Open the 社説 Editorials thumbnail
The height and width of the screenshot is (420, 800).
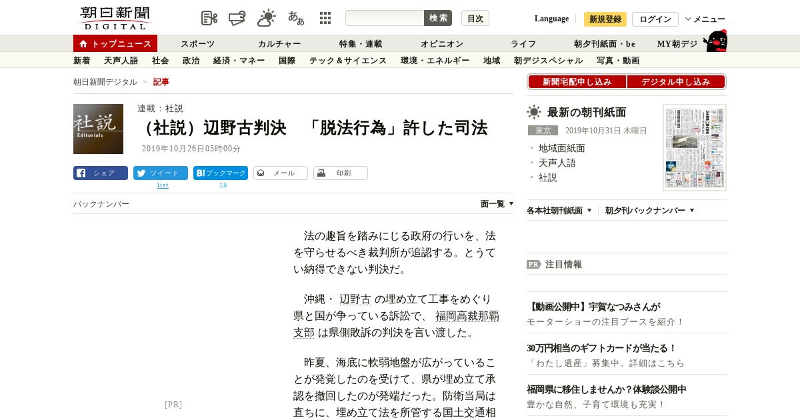[x=98, y=129]
